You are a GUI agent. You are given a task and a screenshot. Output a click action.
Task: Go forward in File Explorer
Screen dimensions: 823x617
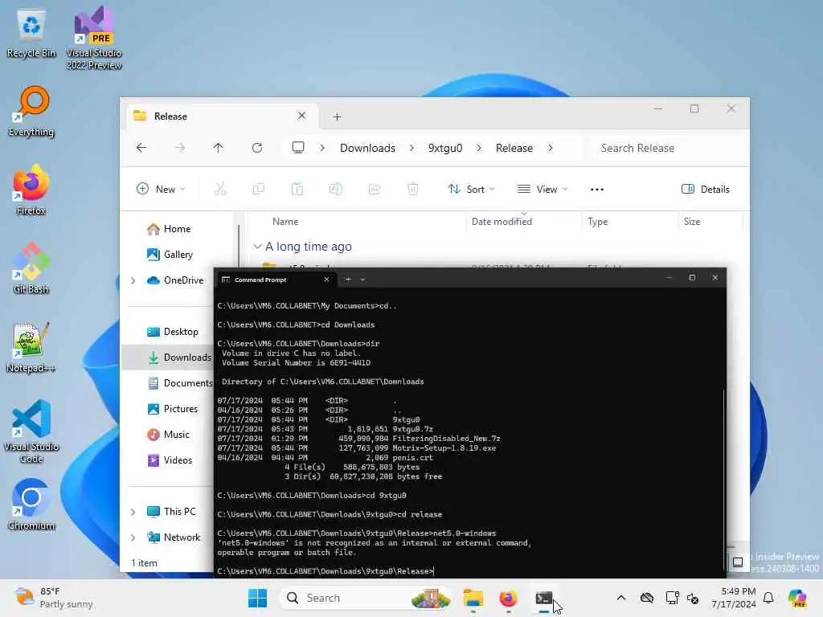180,148
